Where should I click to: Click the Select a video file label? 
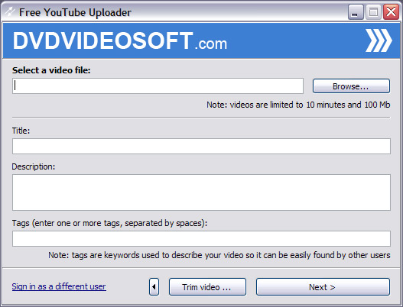pos(51,70)
